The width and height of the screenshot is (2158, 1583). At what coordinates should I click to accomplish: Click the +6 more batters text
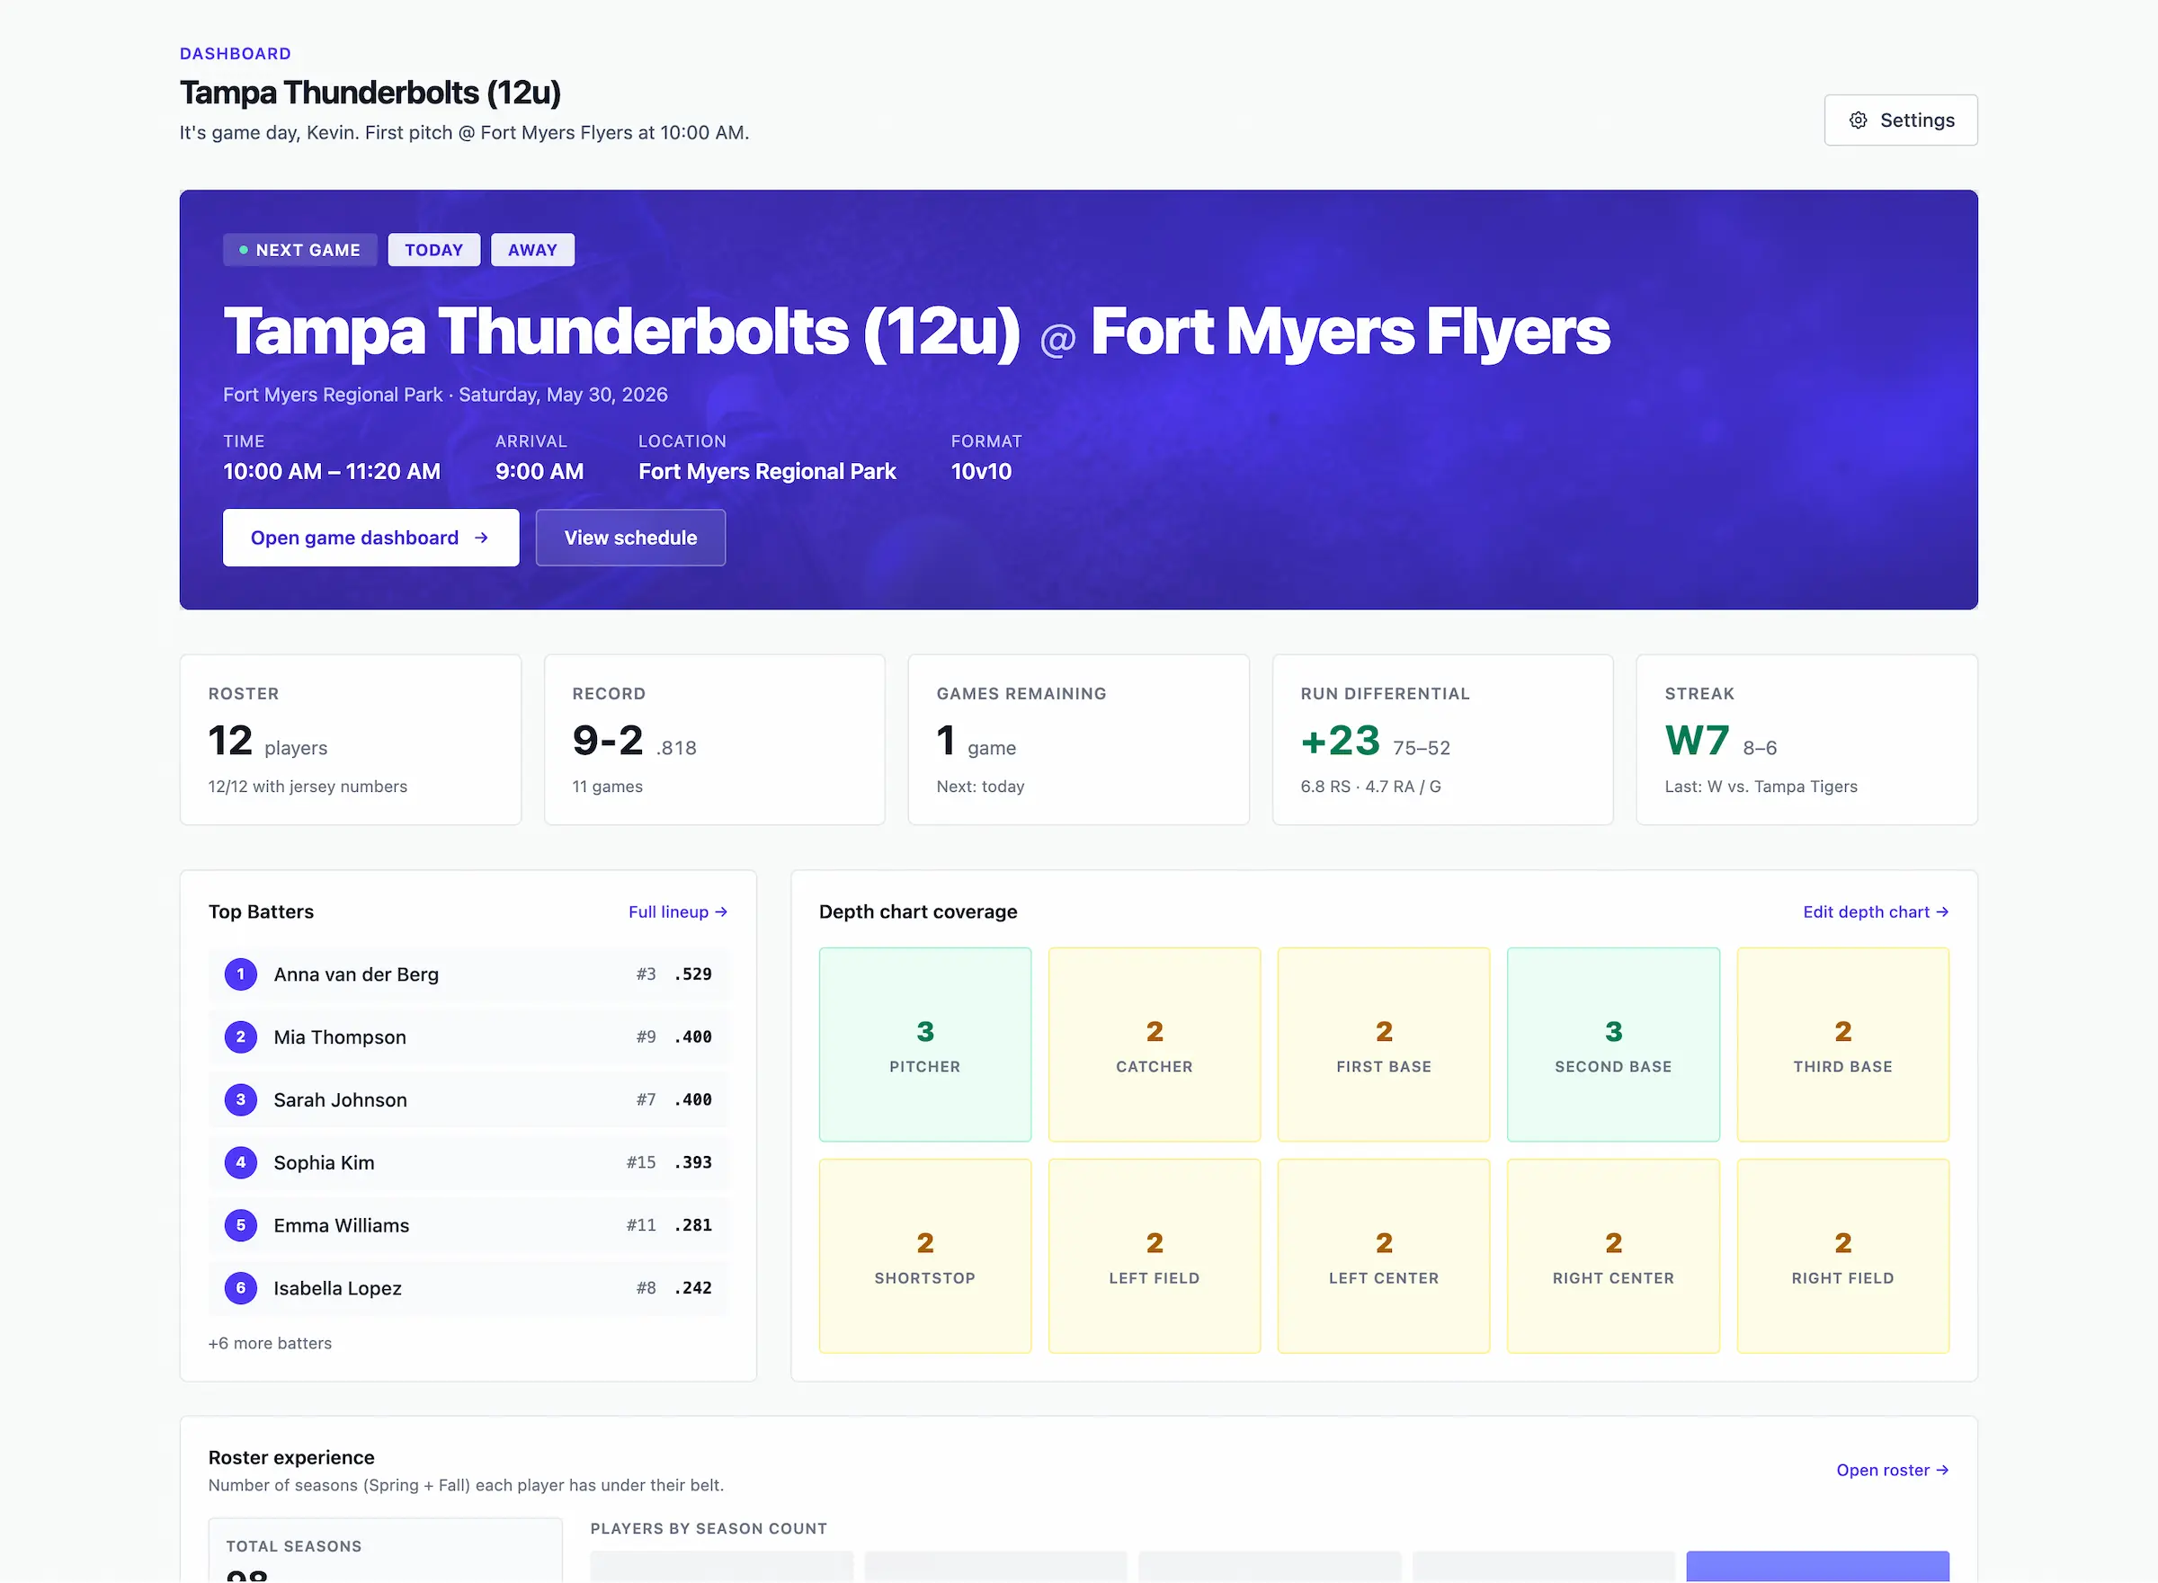click(271, 1342)
